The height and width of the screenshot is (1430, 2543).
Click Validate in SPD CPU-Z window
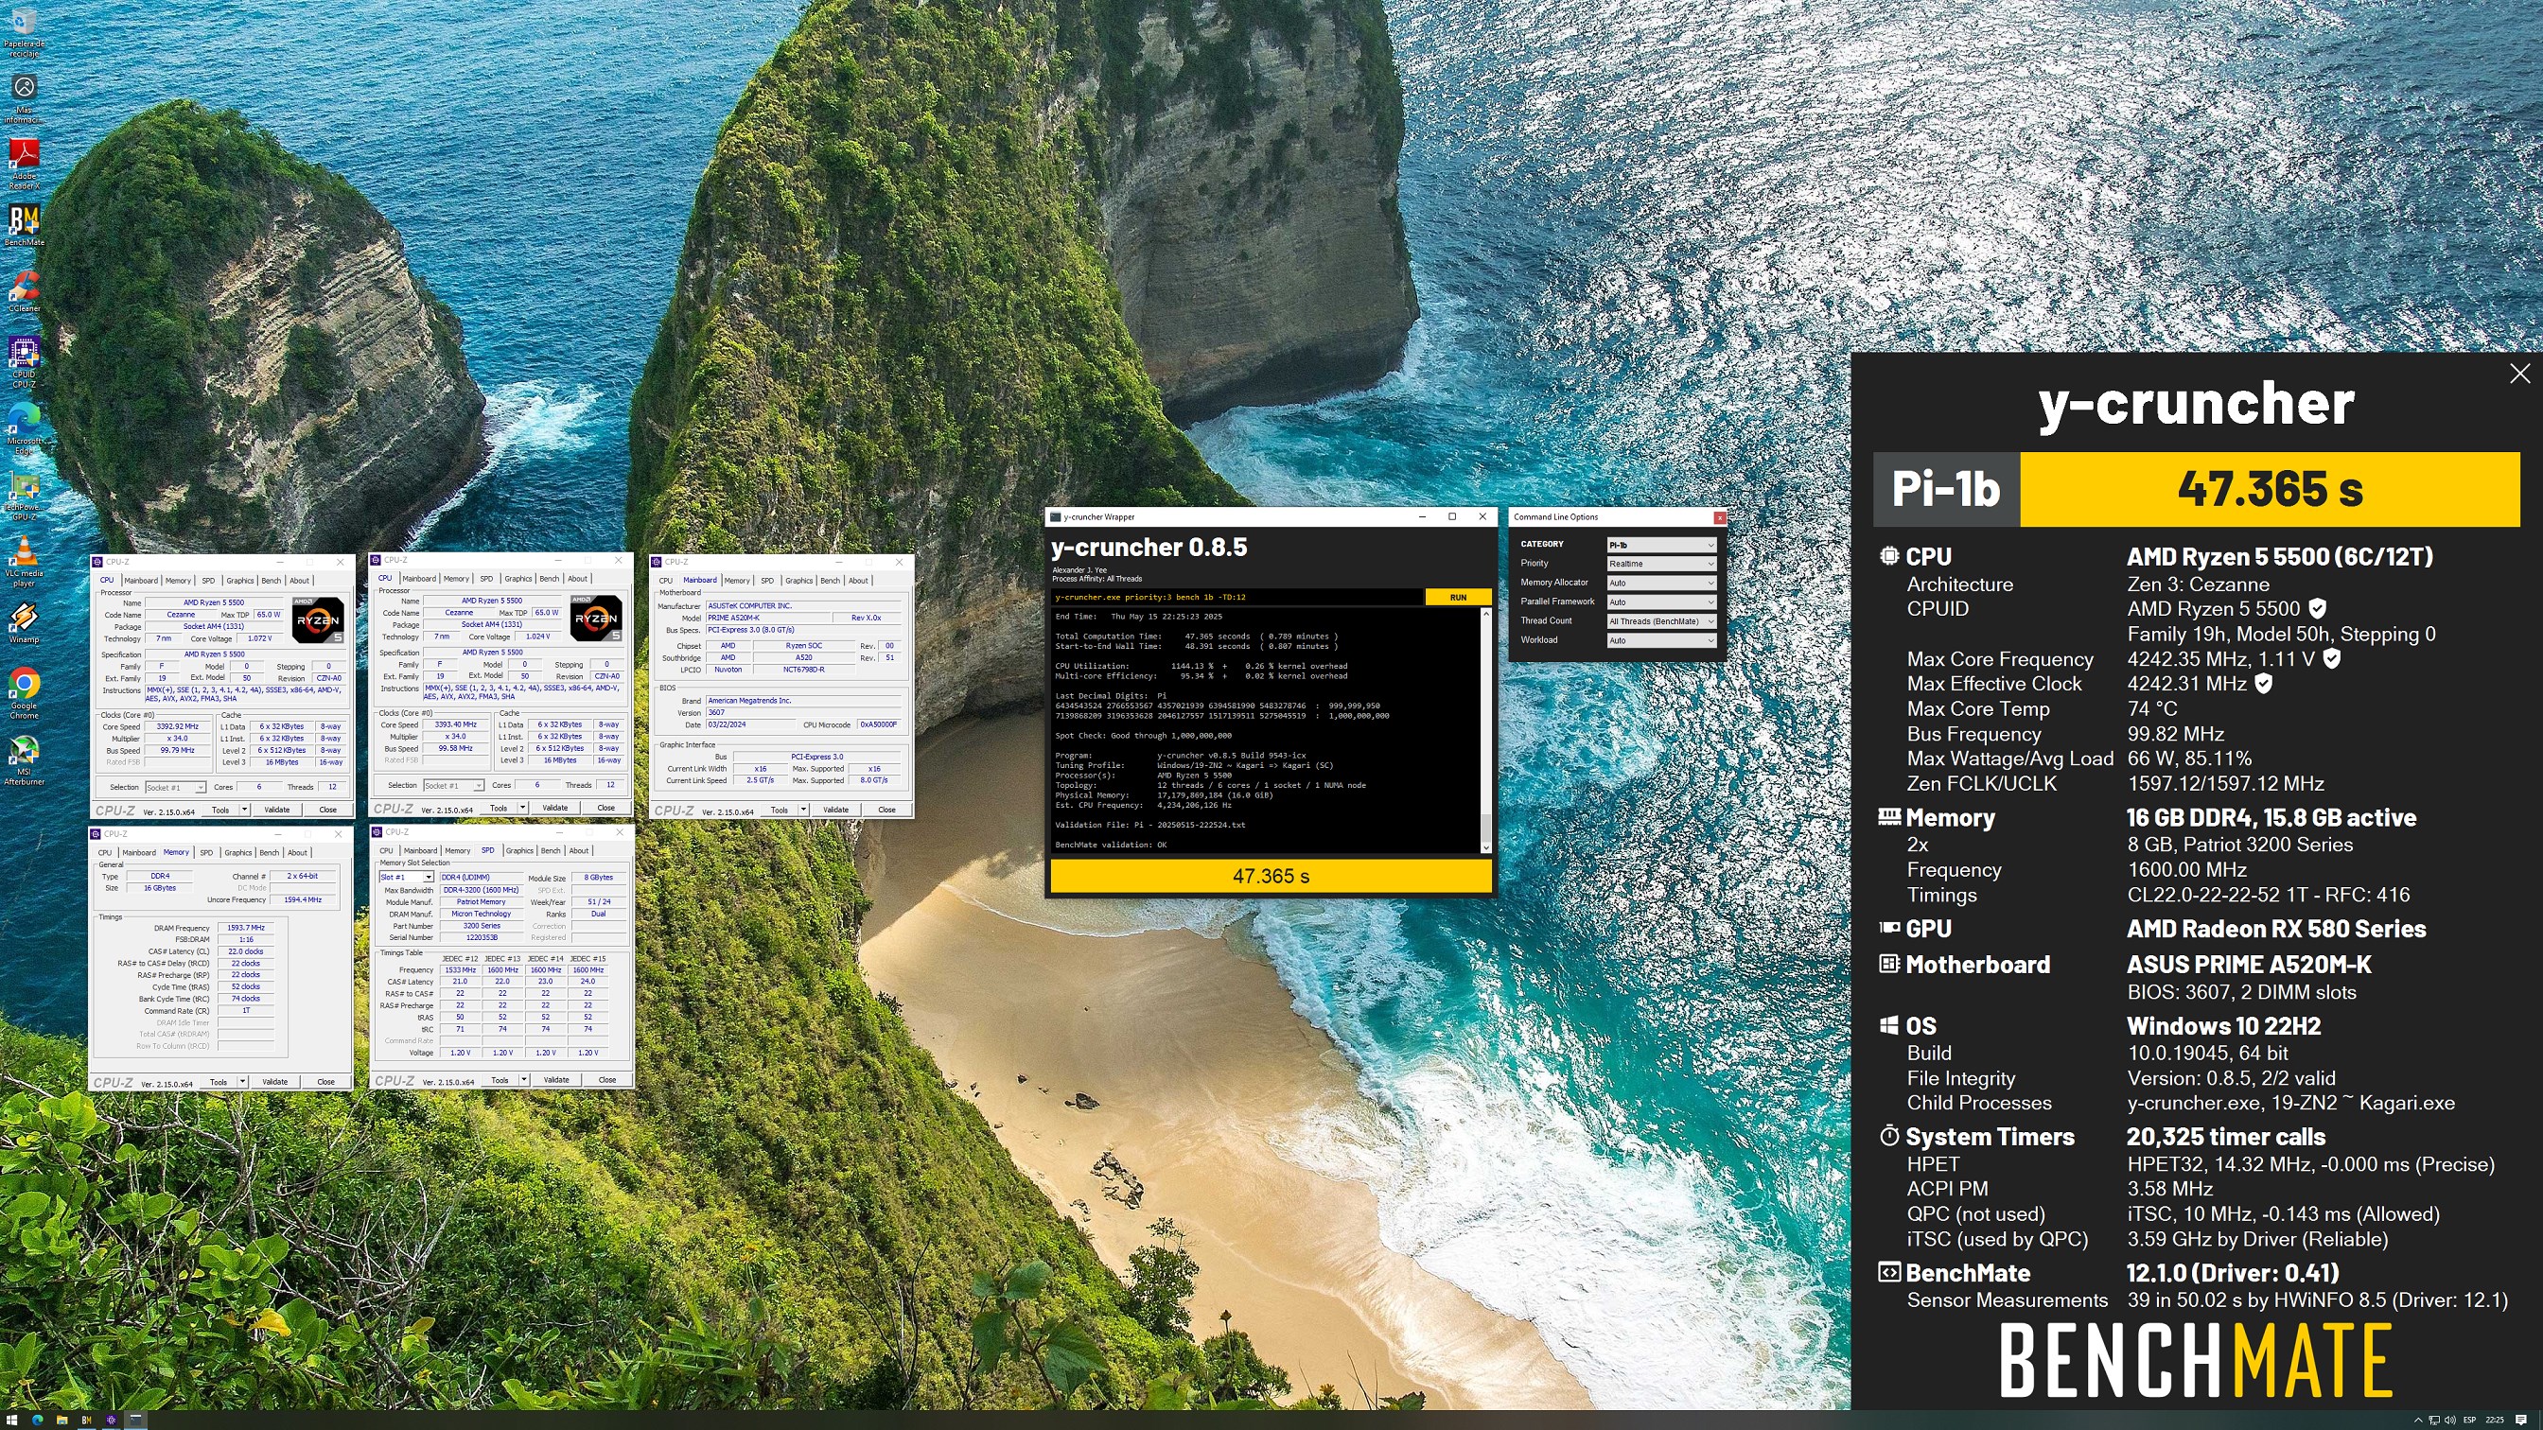point(555,1081)
